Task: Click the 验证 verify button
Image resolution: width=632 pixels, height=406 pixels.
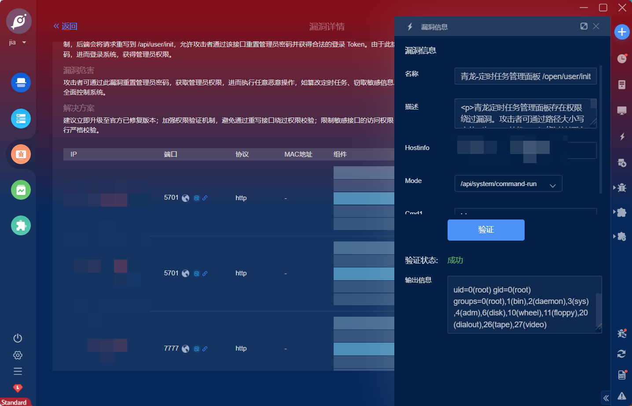Action: pos(485,230)
